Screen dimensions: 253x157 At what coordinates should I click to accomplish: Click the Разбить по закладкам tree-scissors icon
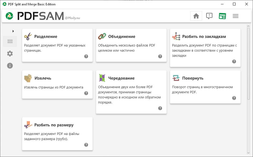tap(176, 37)
